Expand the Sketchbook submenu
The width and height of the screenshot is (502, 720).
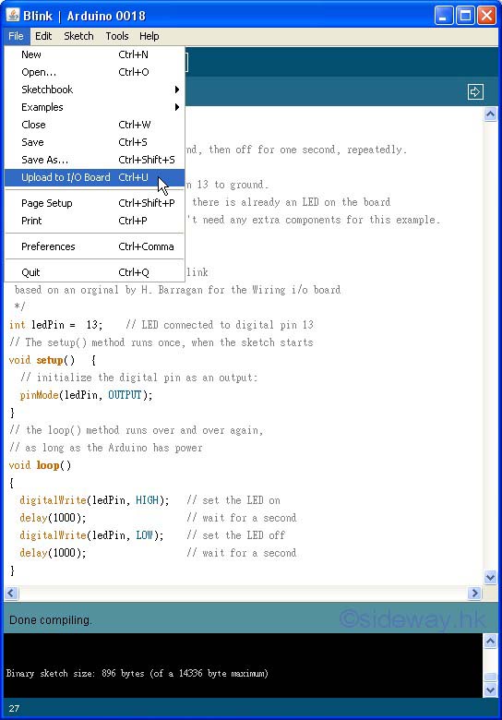94,90
